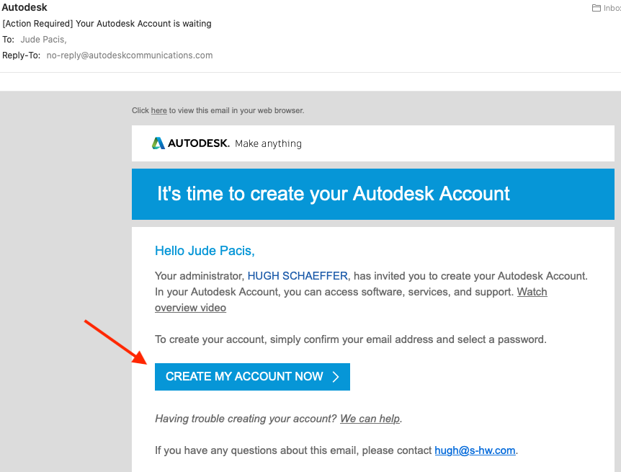Click the Inbox folder icon

tap(597, 9)
